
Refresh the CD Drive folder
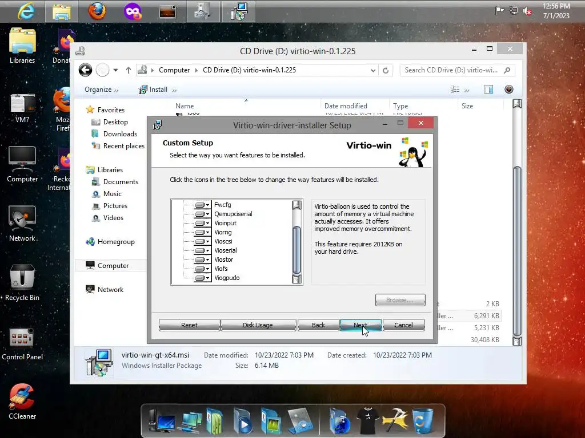pyautogui.click(x=386, y=70)
